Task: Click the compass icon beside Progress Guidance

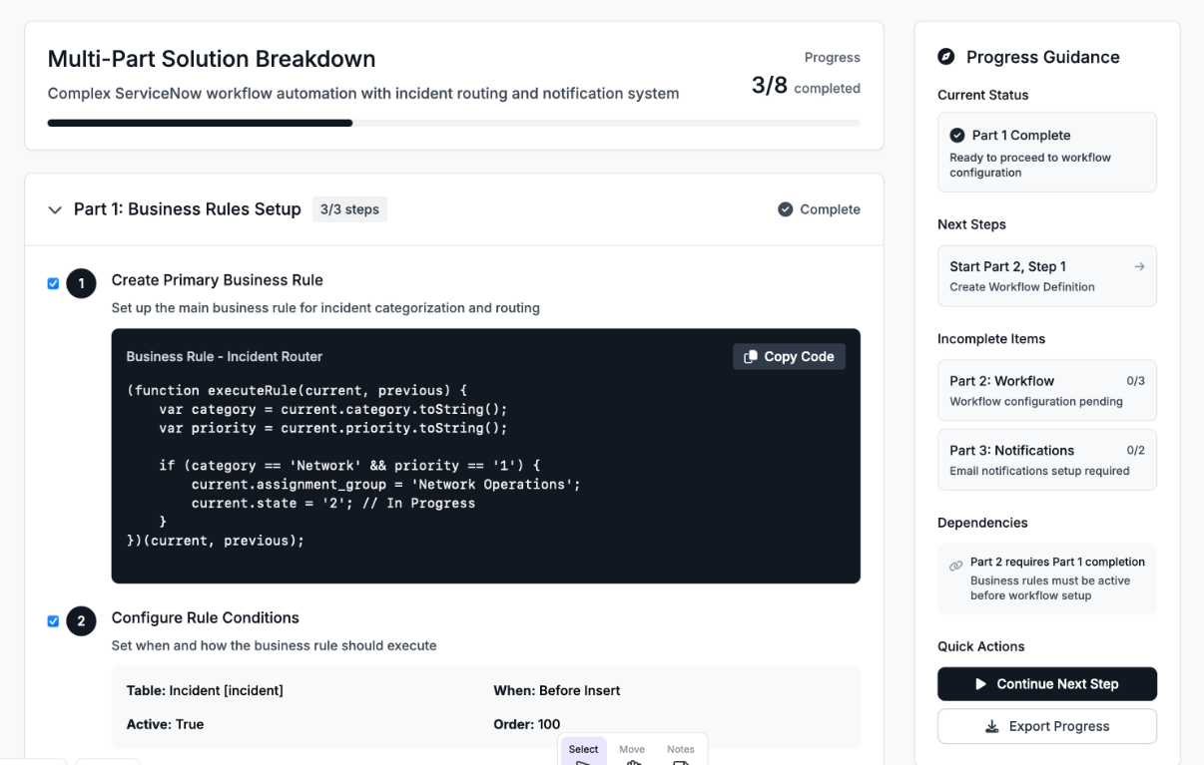Action: tap(946, 57)
